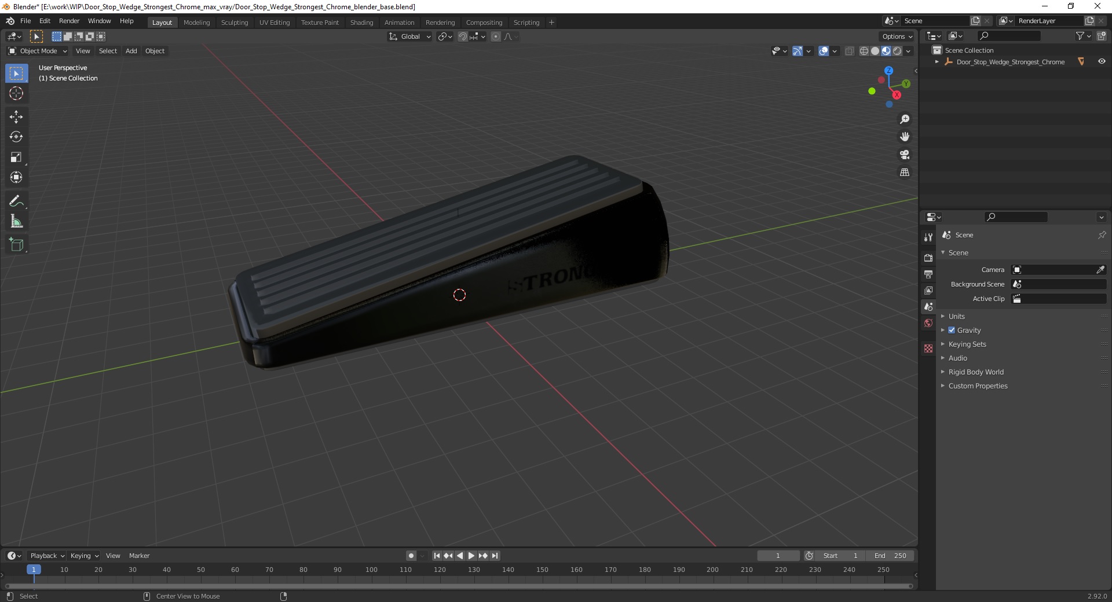Toggle camera view icon in viewport
The height and width of the screenshot is (602, 1112).
[x=905, y=155]
